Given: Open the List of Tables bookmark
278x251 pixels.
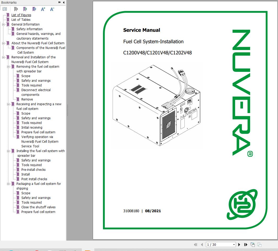Looking at the screenshot, I should click(21, 20).
